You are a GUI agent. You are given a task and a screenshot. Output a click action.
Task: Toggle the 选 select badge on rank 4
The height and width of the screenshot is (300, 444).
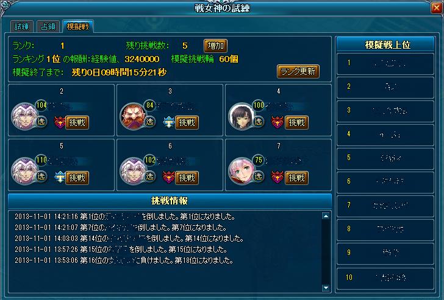(258, 122)
